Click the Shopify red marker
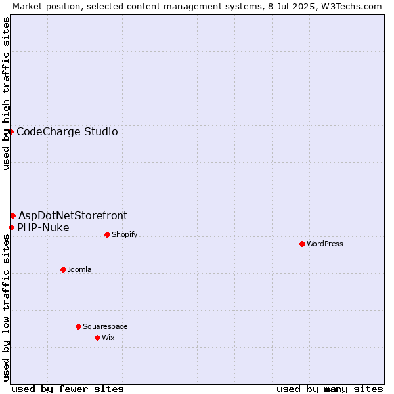The image size is (394, 394). click(107, 234)
